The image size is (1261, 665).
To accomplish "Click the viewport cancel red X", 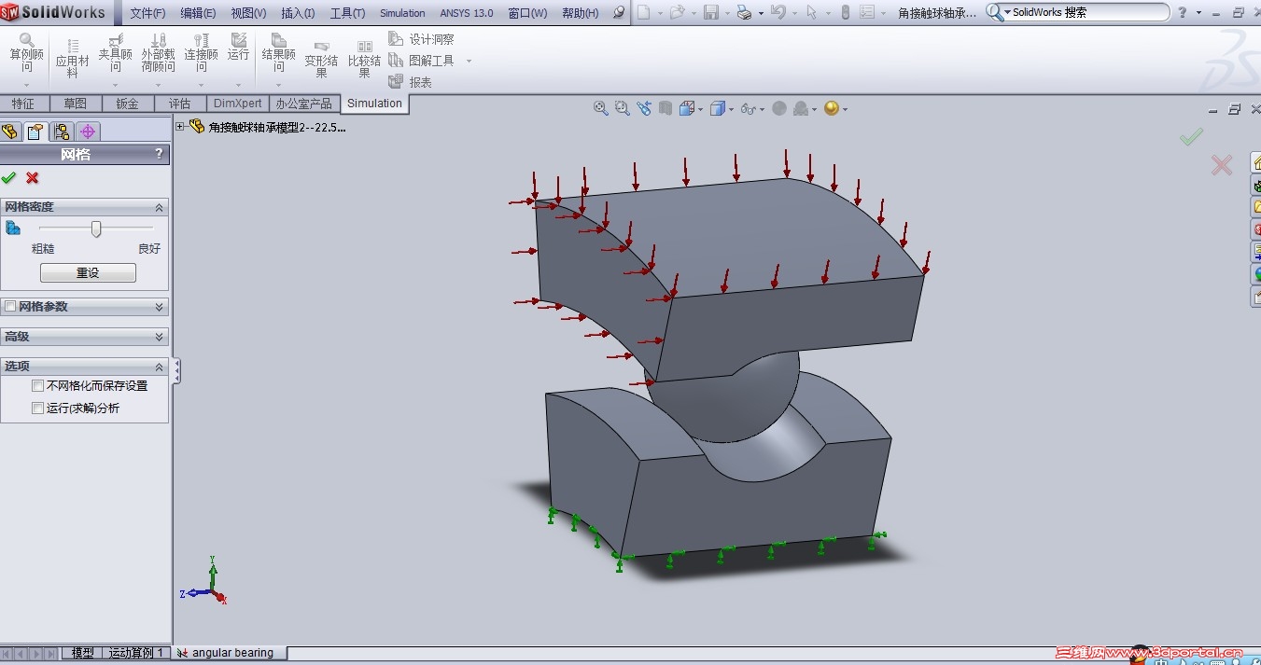I will 1222,165.
